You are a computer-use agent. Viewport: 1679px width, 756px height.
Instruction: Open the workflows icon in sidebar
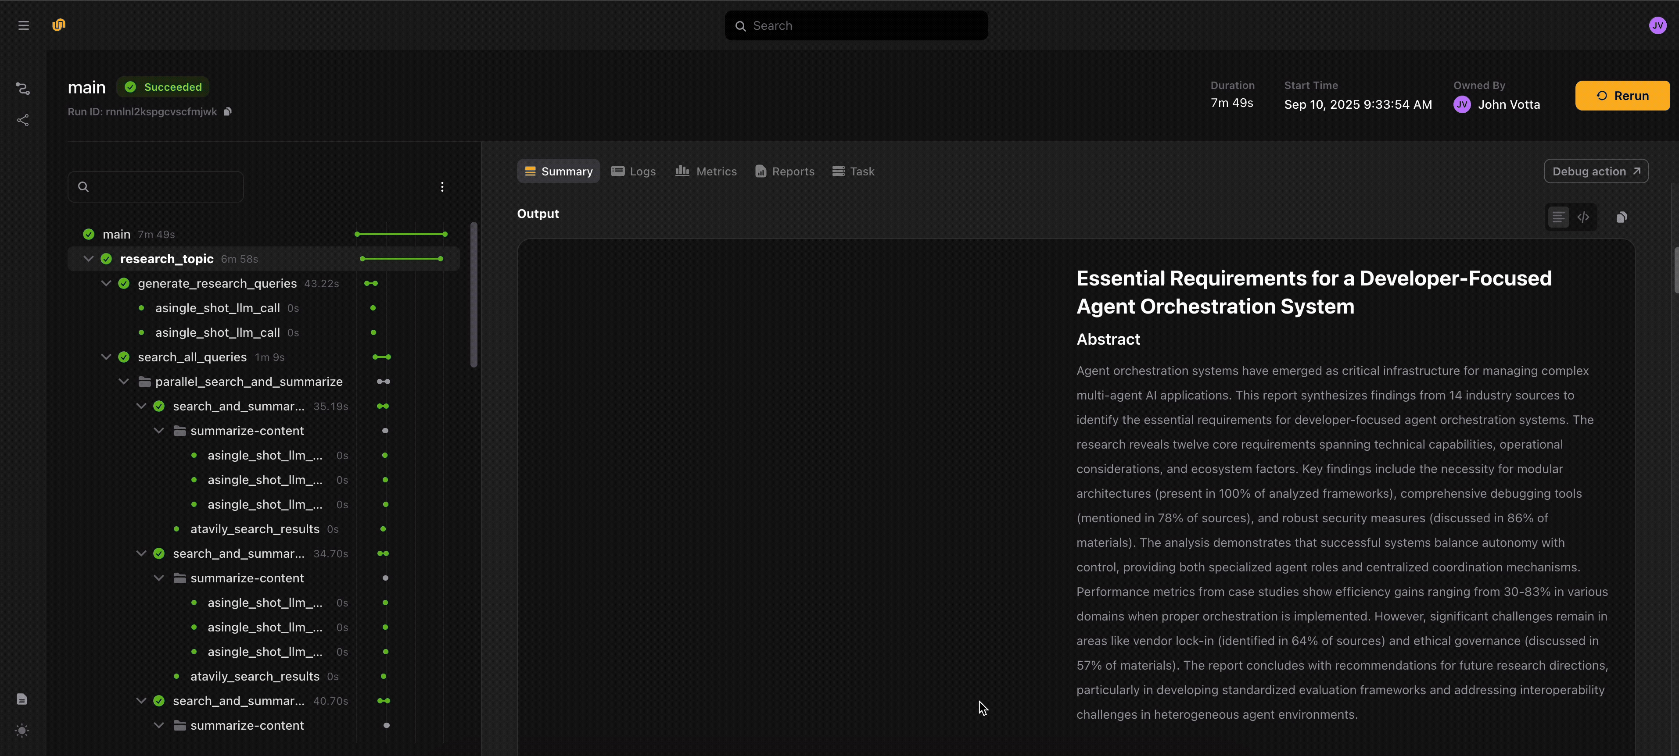[23, 88]
